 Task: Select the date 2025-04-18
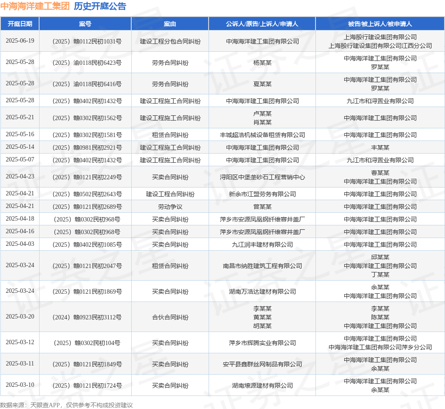point(20,218)
